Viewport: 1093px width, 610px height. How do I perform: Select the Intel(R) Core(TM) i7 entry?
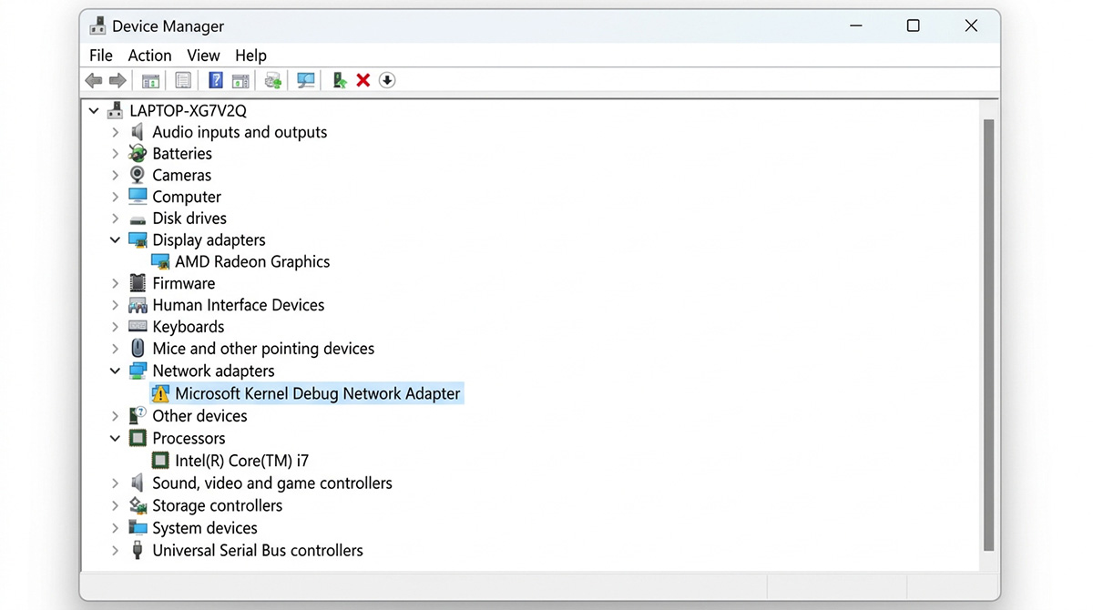(x=242, y=461)
